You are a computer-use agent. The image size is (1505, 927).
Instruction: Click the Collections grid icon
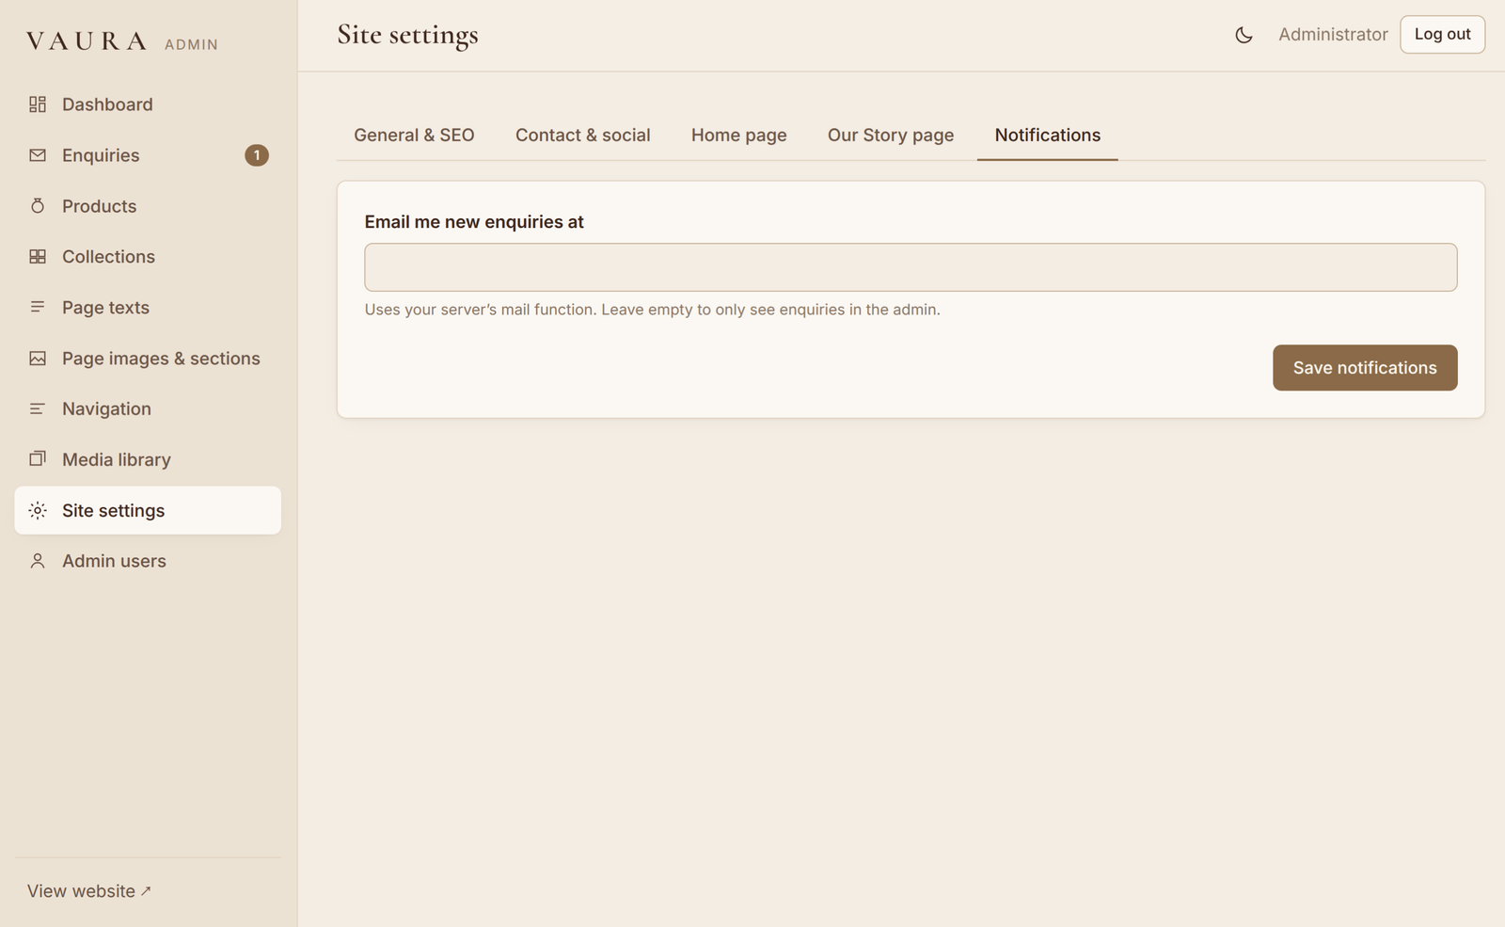[x=38, y=257]
